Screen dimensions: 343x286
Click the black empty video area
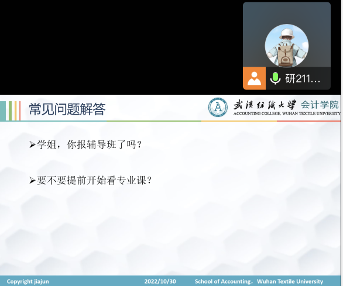pos(121,47)
